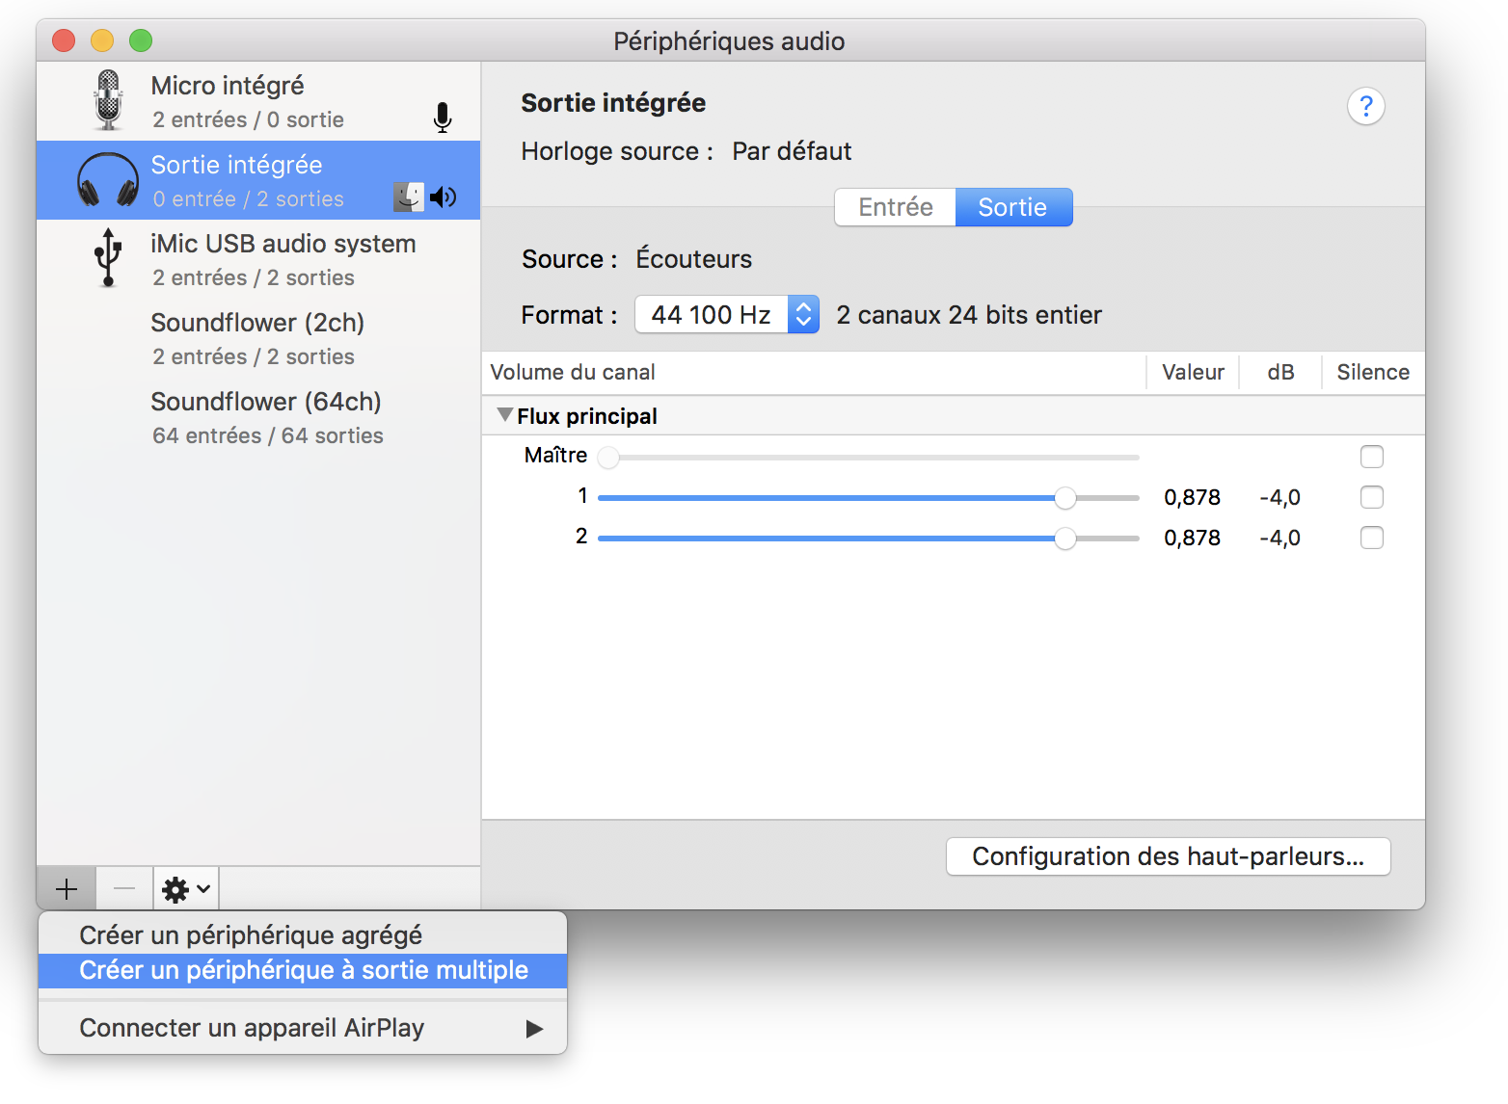This screenshot has height=1104, width=1508.
Task: Open the help question mark button
Action: 1365,106
